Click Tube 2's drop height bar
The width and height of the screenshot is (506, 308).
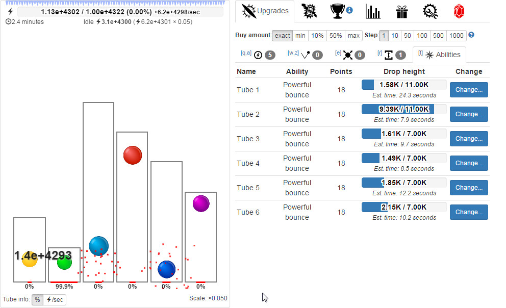click(403, 109)
